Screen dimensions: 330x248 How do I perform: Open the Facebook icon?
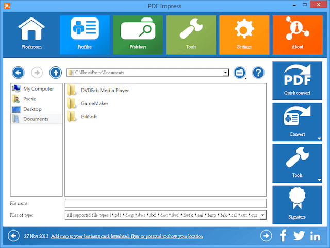click(x=283, y=236)
